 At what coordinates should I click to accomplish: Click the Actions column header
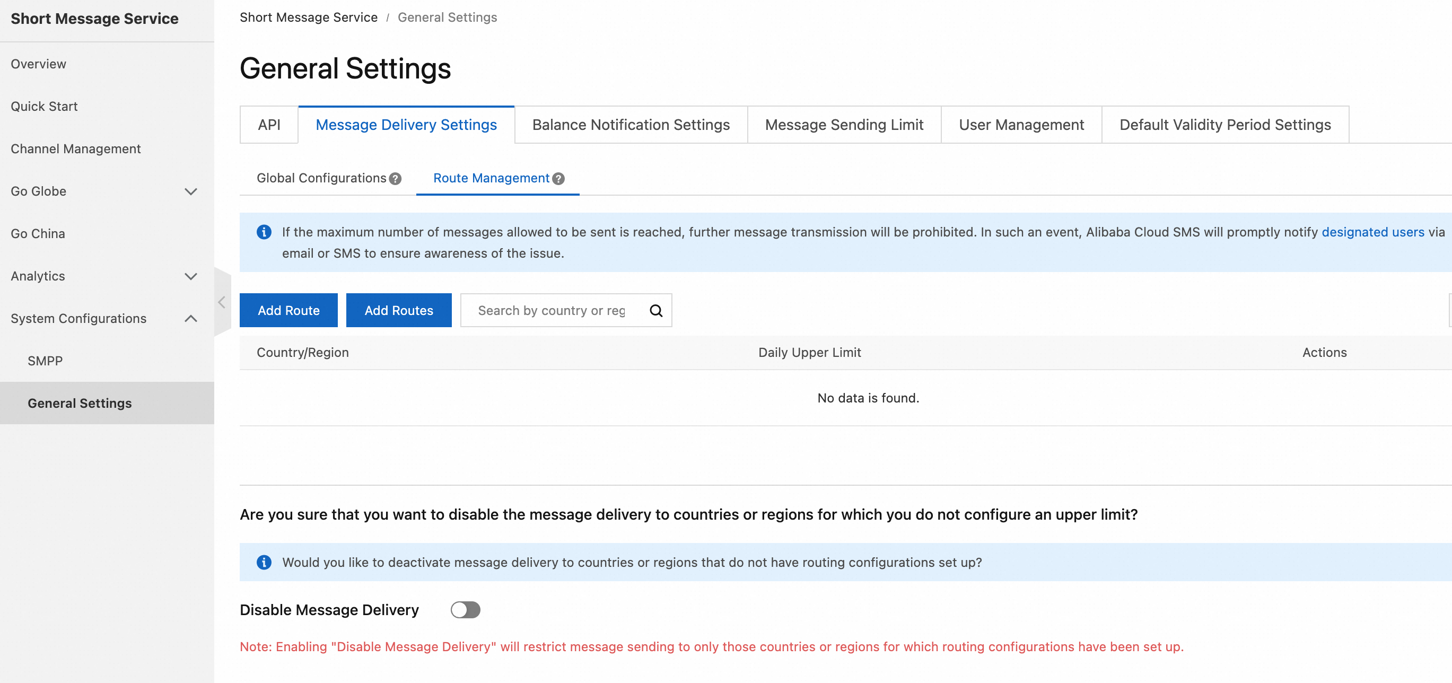[x=1324, y=353]
